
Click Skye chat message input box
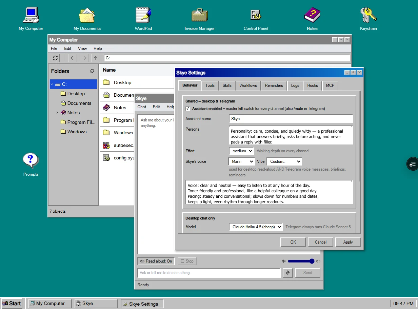[x=210, y=273]
